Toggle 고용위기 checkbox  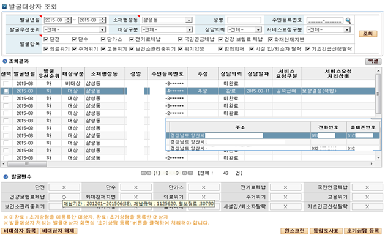click(x=103, y=49)
